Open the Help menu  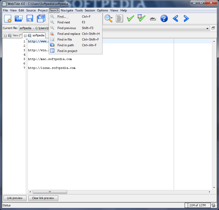[124, 10]
